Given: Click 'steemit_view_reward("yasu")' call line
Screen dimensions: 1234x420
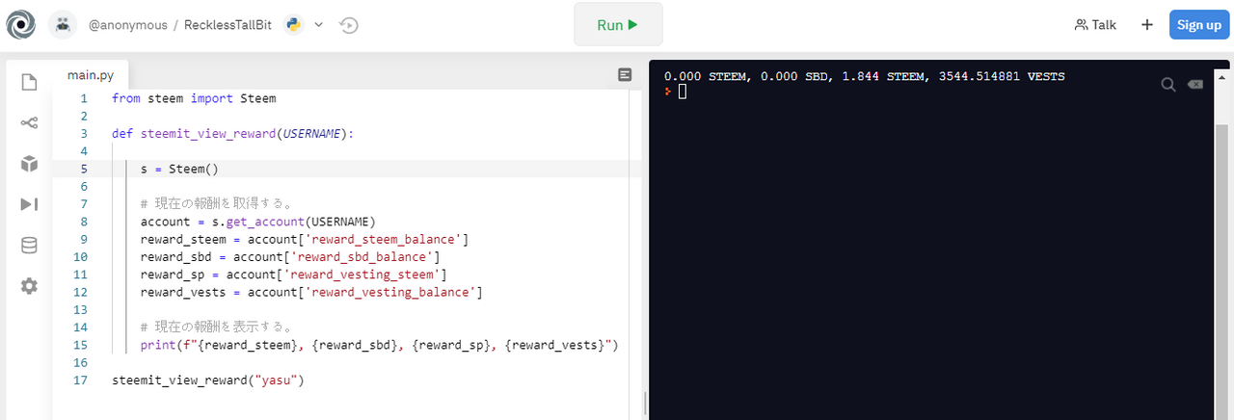Looking at the screenshot, I should tap(208, 381).
